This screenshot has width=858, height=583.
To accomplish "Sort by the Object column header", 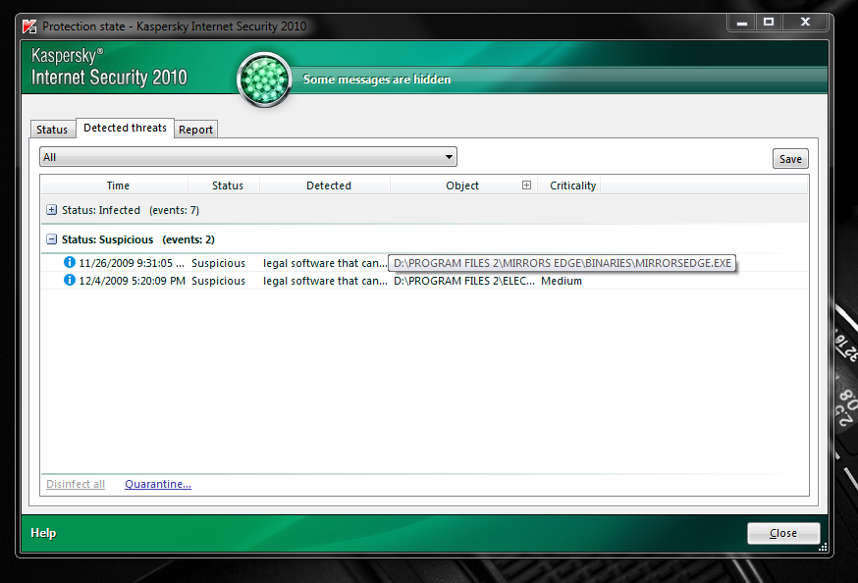I will [x=462, y=185].
